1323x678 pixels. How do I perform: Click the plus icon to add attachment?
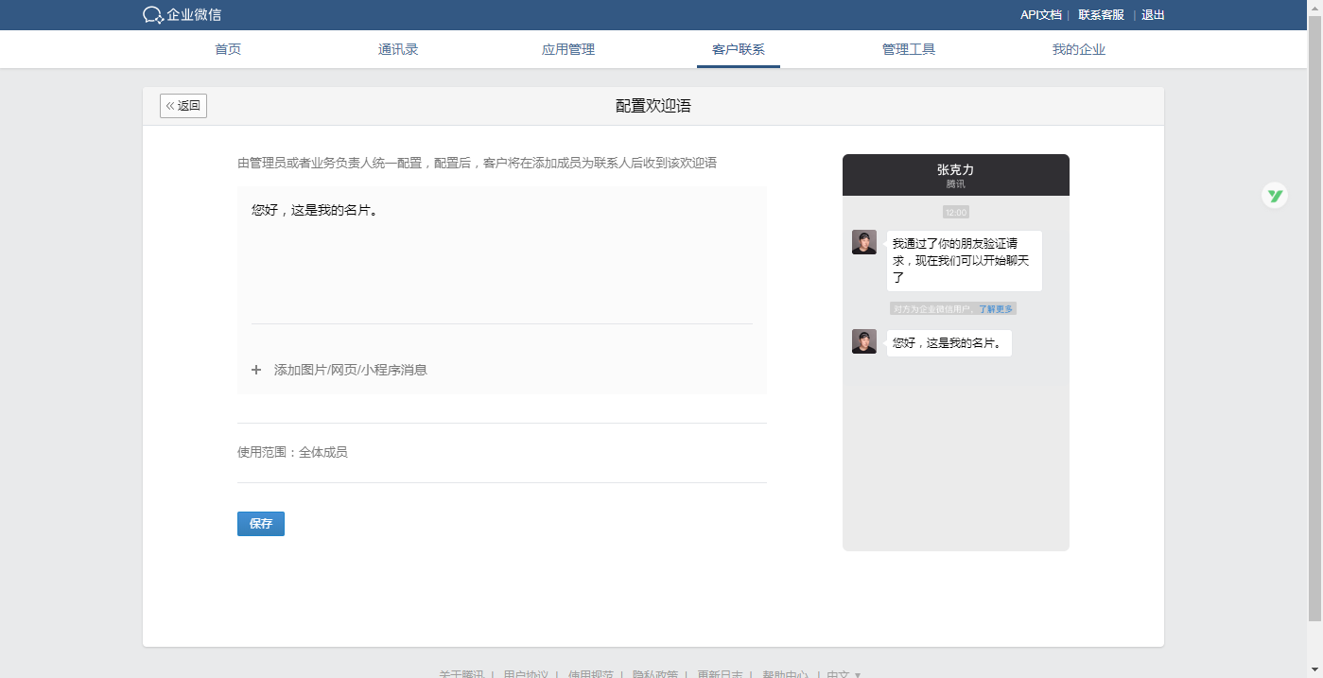tap(256, 370)
